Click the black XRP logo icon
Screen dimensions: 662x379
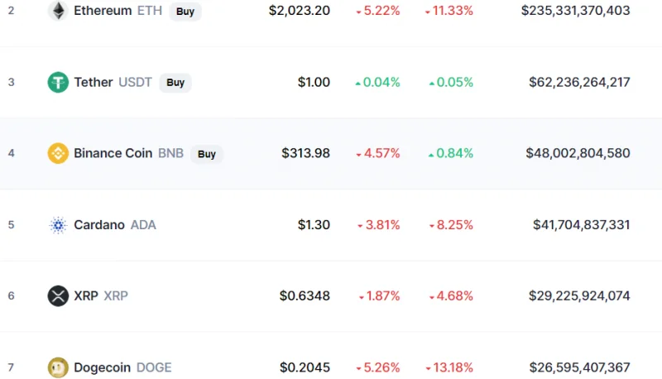coord(58,296)
